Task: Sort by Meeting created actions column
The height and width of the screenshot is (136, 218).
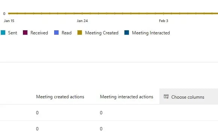Action: [x=60, y=97]
